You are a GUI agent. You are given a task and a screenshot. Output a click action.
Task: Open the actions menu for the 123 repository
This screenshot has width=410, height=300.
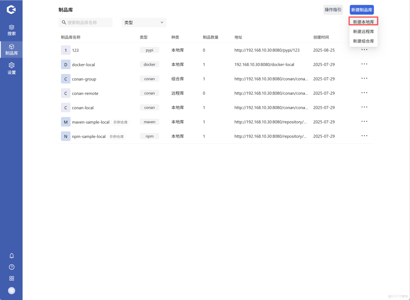pos(364,49)
